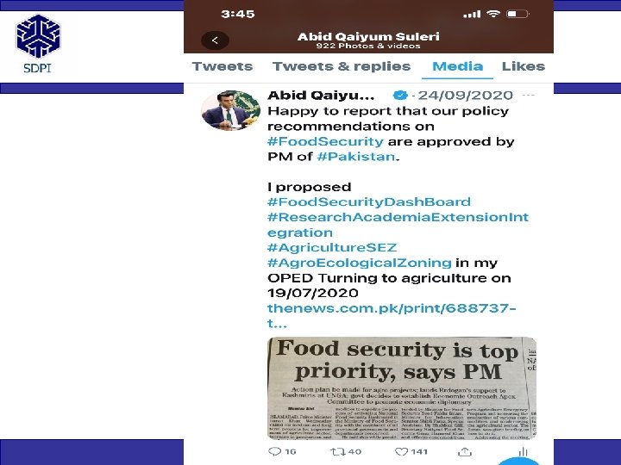Click the #AgricultureSEZ hashtag
This screenshot has height=465, width=621.
coord(332,247)
